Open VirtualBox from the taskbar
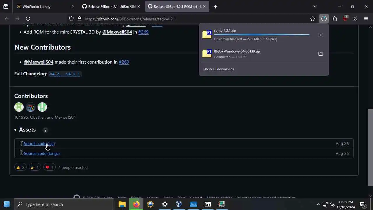373x210 pixels. 179,204
